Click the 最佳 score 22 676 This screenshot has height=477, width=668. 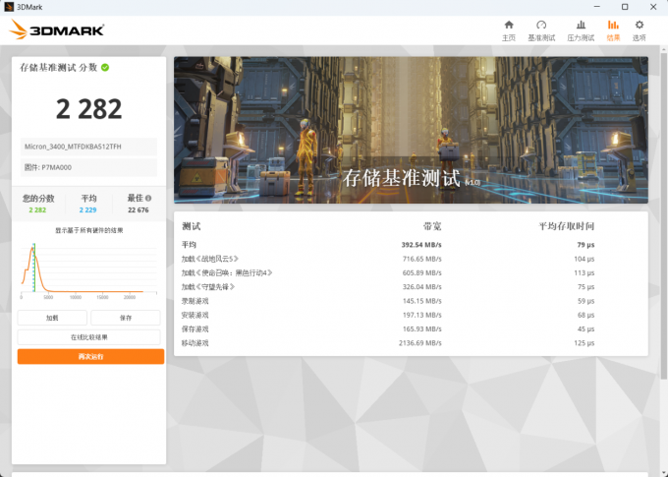point(139,209)
